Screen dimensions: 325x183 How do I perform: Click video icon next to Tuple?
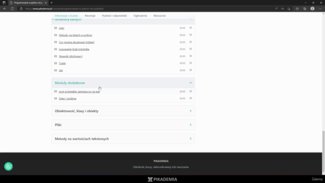(55, 63)
